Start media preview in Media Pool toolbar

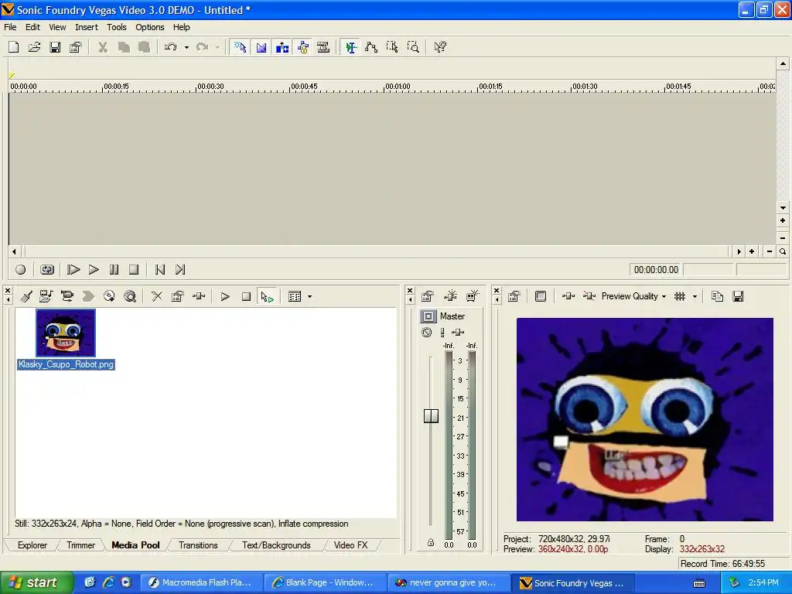(x=225, y=296)
